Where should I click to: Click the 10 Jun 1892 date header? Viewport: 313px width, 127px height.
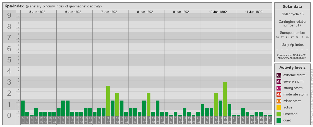218,12
